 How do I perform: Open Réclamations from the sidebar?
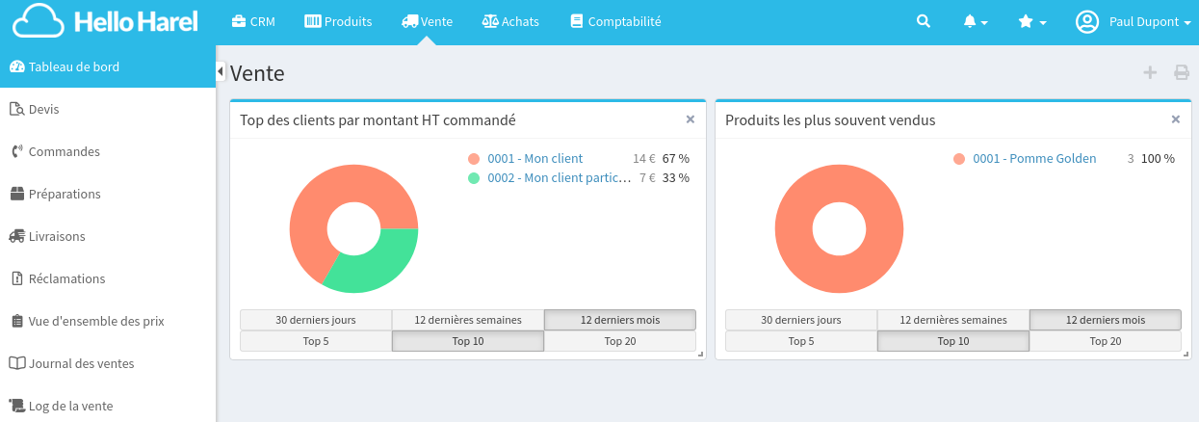click(x=66, y=278)
